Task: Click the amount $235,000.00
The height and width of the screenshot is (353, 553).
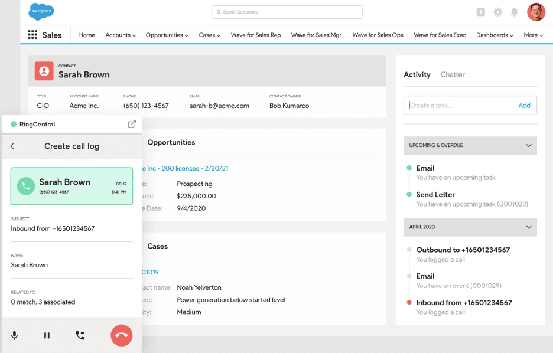Action: pyautogui.click(x=196, y=196)
